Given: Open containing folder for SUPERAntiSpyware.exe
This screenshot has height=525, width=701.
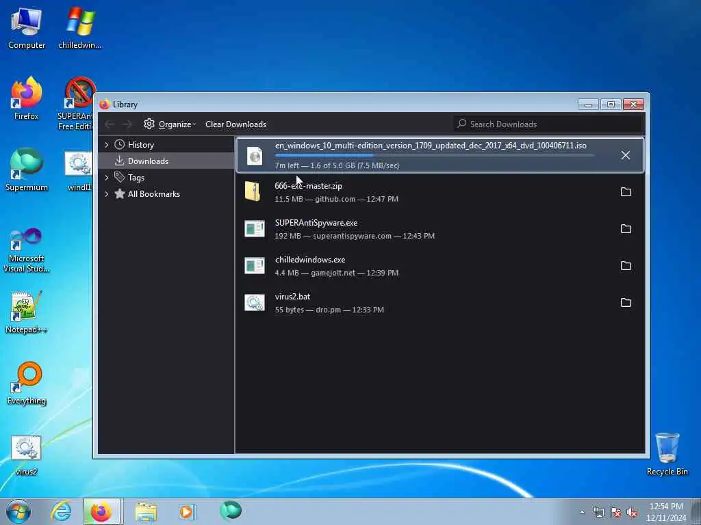Looking at the screenshot, I should tap(626, 229).
